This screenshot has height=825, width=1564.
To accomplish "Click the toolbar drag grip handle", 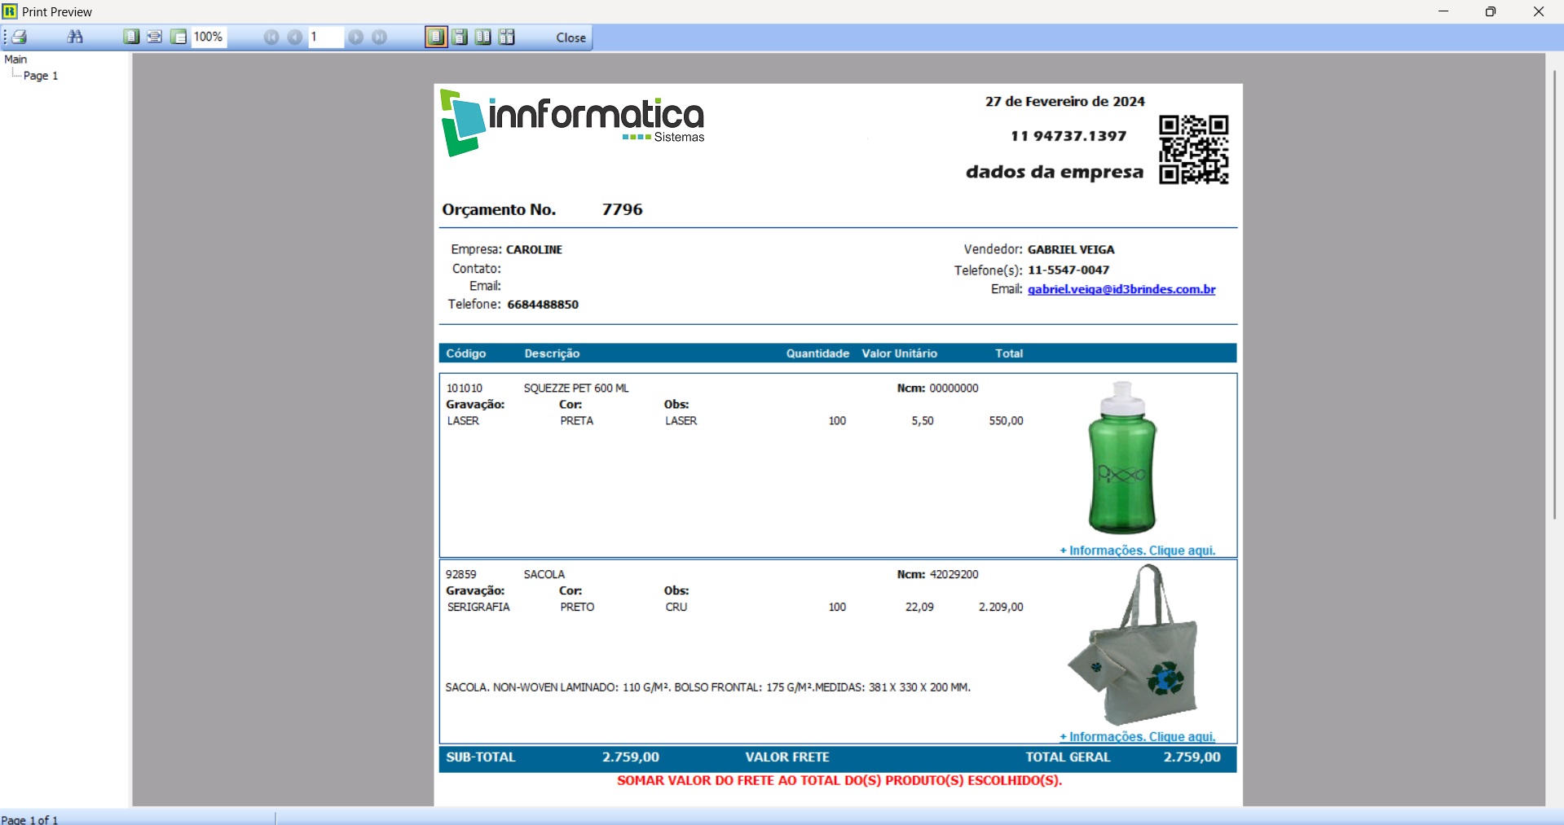I will (5, 37).
